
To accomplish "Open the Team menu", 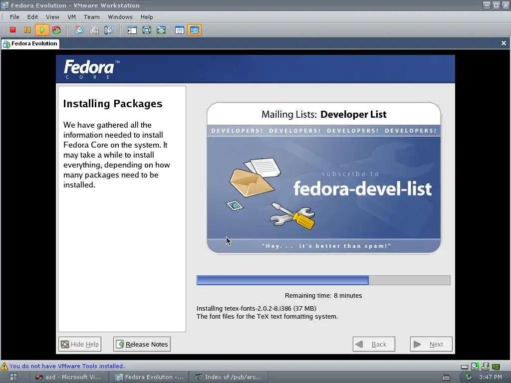I will (92, 17).
